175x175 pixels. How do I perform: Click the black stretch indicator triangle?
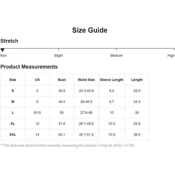pyautogui.click(x=2, y=50)
